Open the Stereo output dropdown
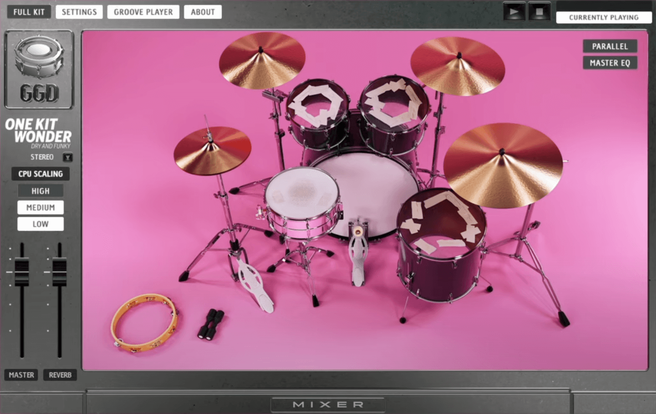This screenshot has height=414, width=656. click(68, 157)
